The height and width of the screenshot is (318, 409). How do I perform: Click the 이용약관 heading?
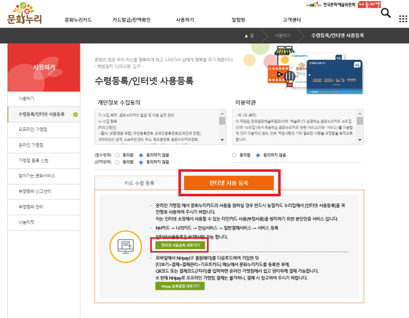tap(245, 103)
